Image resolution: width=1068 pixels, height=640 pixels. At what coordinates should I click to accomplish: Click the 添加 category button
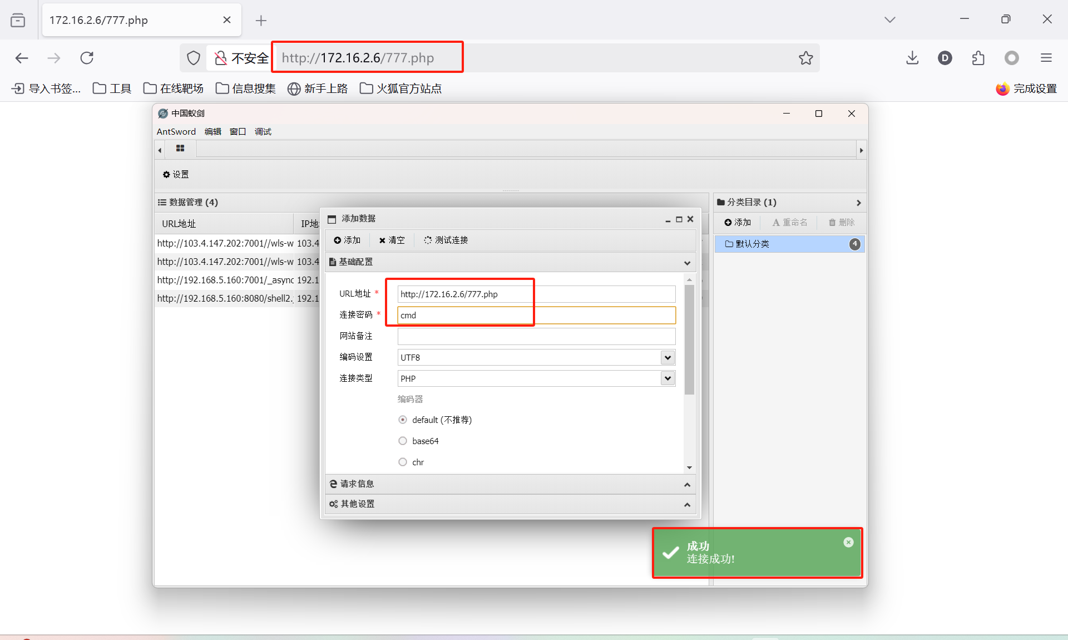click(738, 222)
